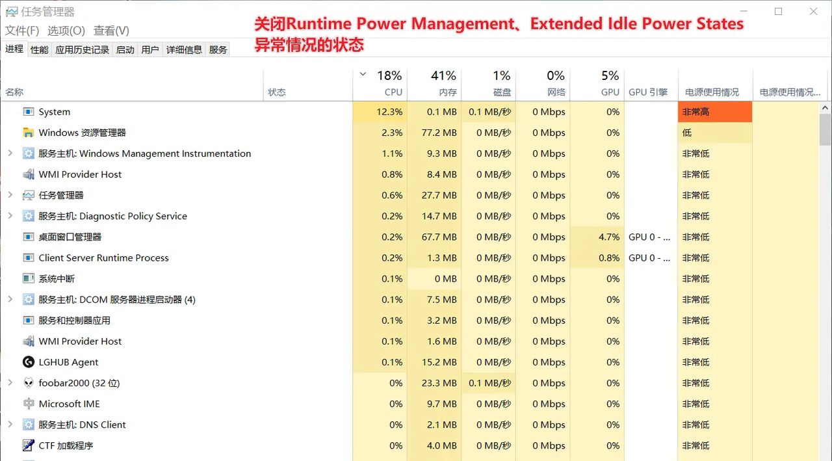This screenshot has height=461, width=832.
Task: Expand 服务主机: Windows Management Instrumentation group
Action: coord(12,153)
